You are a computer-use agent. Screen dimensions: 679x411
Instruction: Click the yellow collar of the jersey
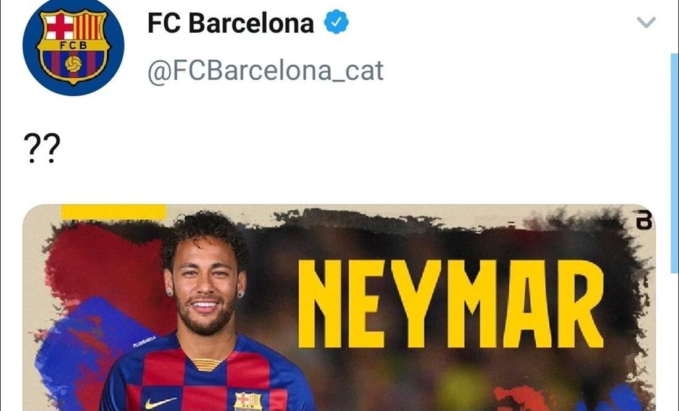tap(206, 365)
